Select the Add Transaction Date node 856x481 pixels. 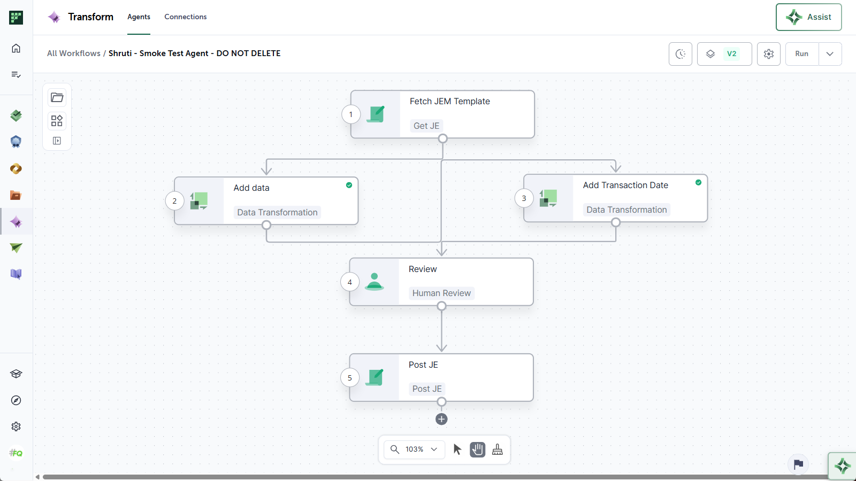(x=615, y=198)
